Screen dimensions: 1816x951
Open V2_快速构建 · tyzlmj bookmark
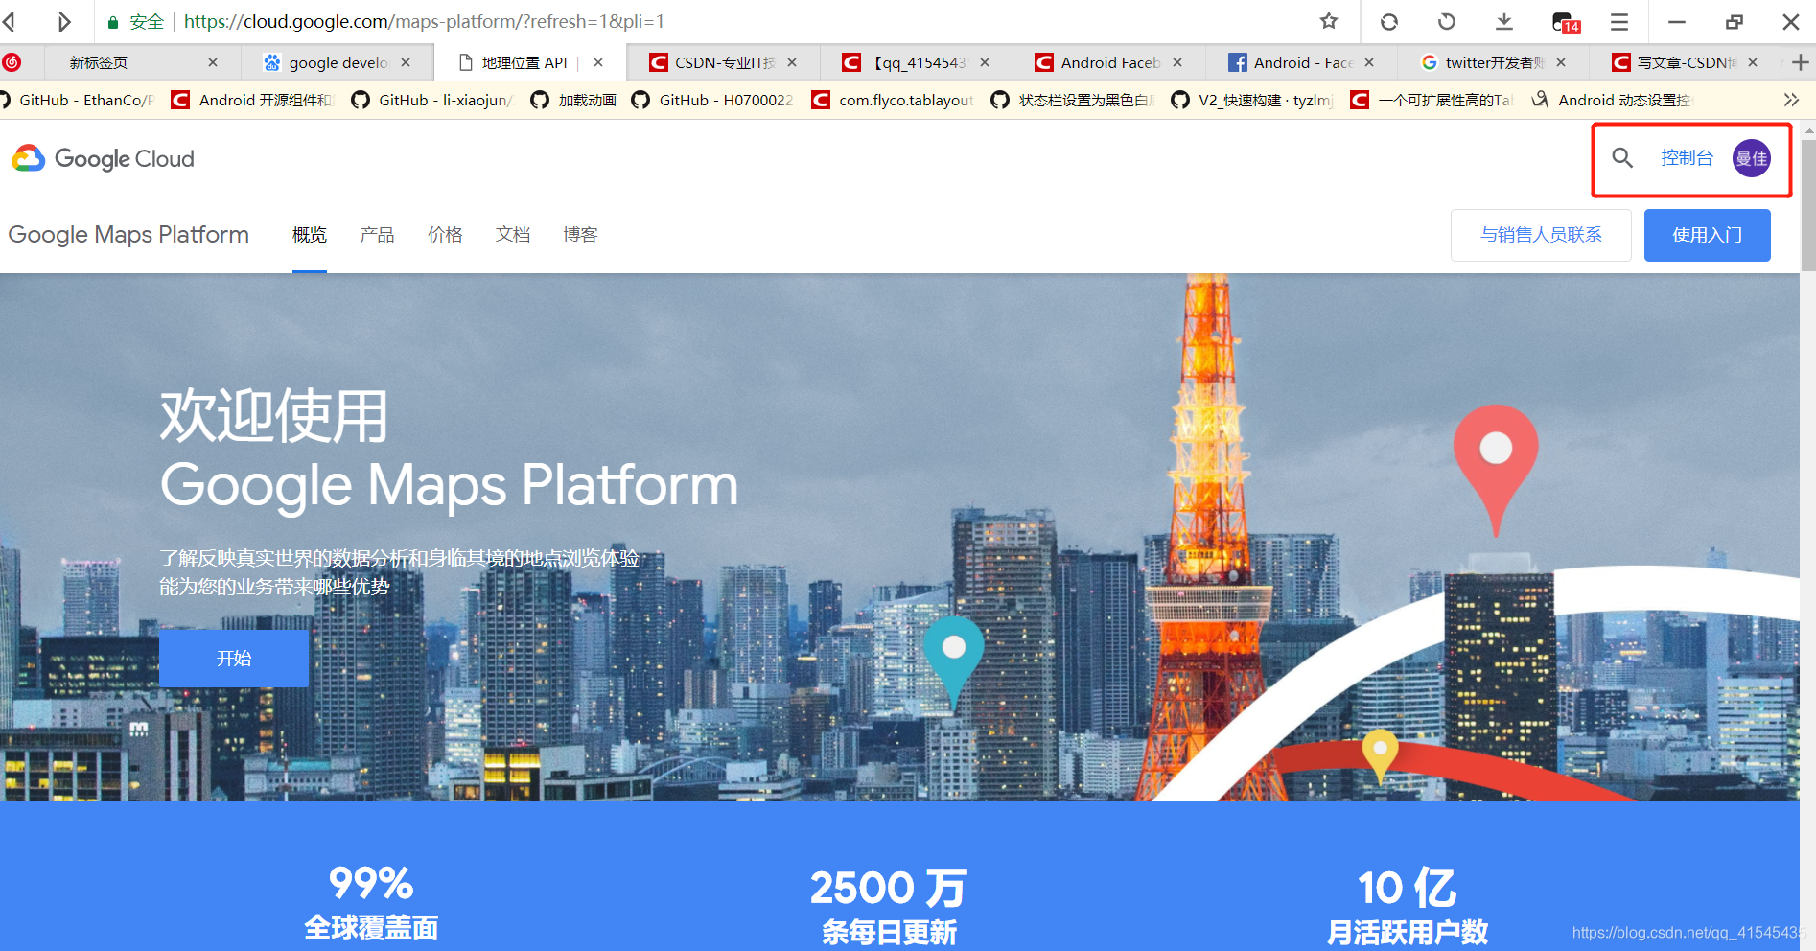(x=1252, y=100)
